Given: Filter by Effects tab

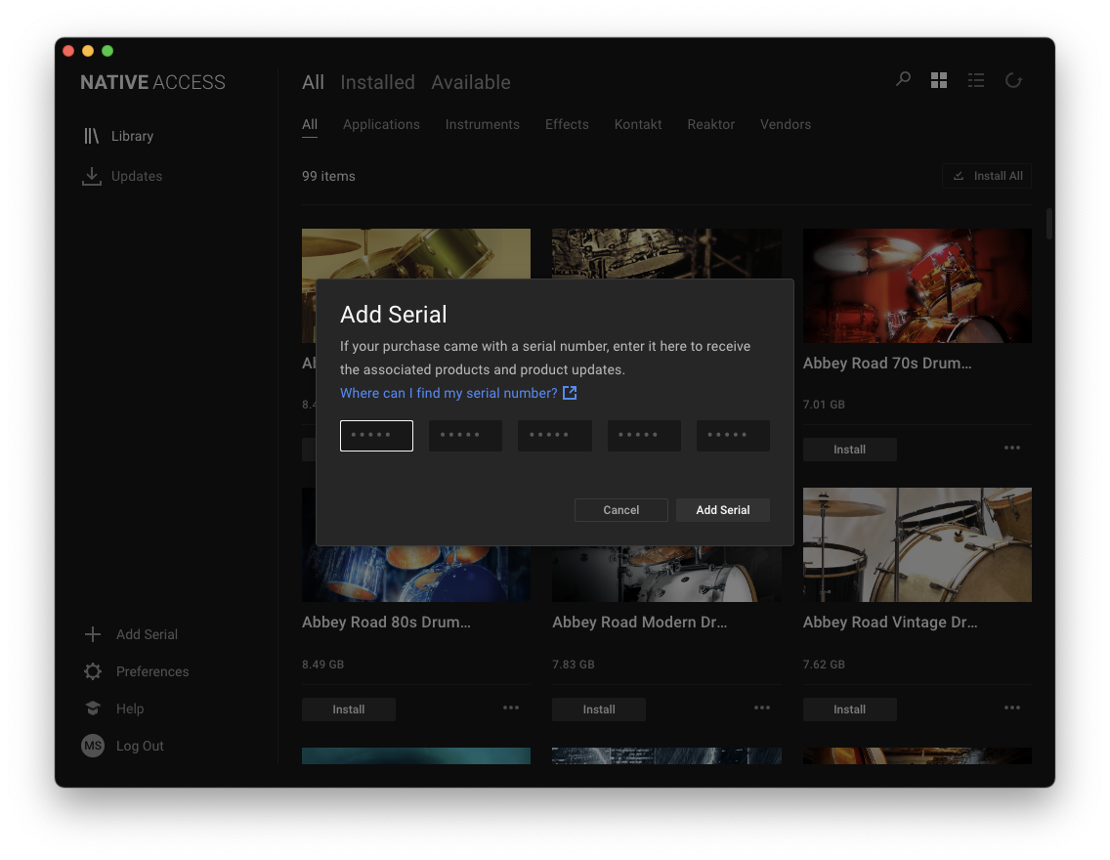Looking at the screenshot, I should (x=567, y=124).
